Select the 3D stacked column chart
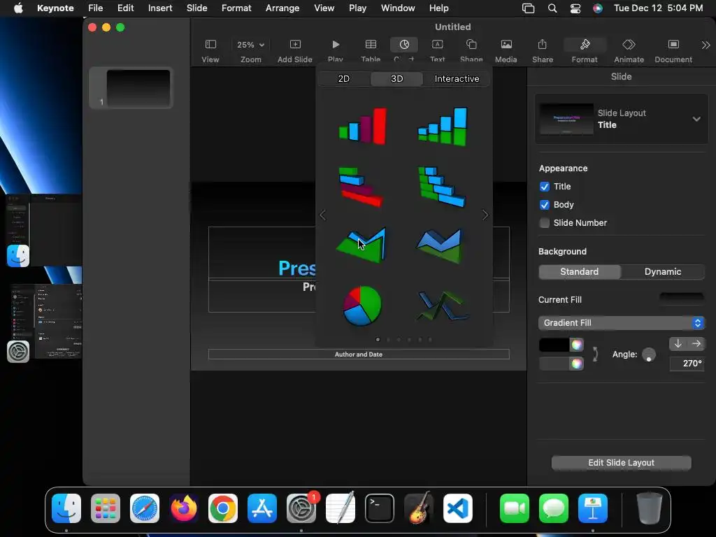This screenshot has height=537, width=716. pyautogui.click(x=443, y=127)
